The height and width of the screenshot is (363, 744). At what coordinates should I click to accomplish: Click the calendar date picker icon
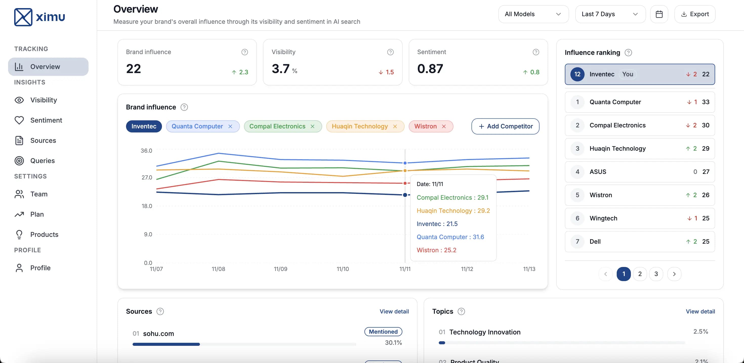tap(659, 14)
